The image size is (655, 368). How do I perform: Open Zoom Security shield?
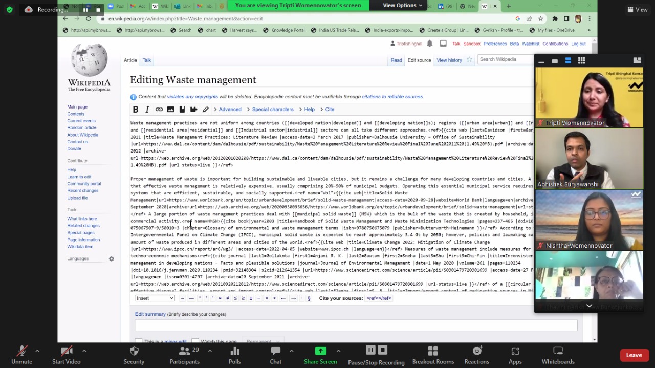pyautogui.click(x=134, y=355)
